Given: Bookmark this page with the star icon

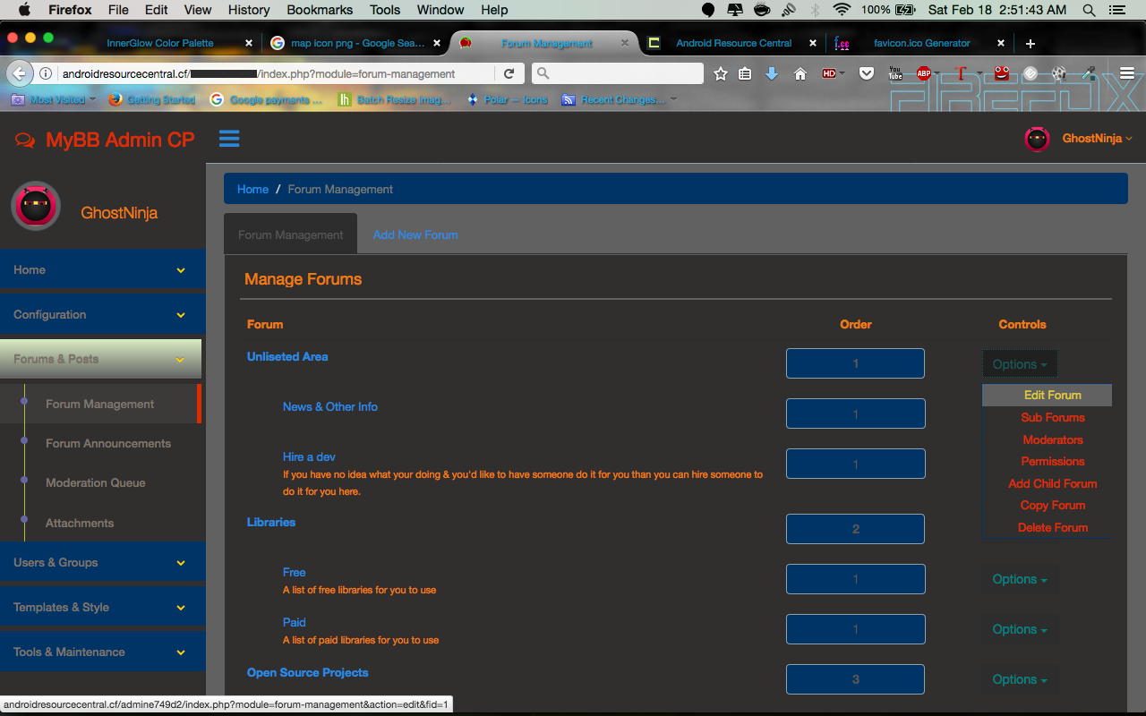Looking at the screenshot, I should [721, 74].
